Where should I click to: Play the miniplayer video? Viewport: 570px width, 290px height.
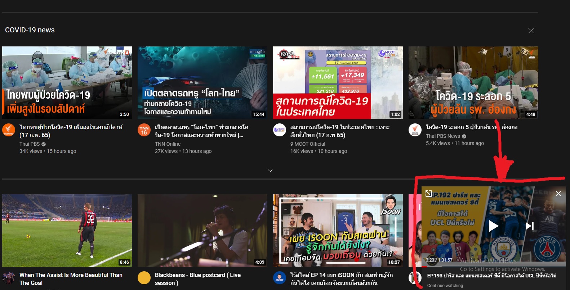(x=493, y=226)
